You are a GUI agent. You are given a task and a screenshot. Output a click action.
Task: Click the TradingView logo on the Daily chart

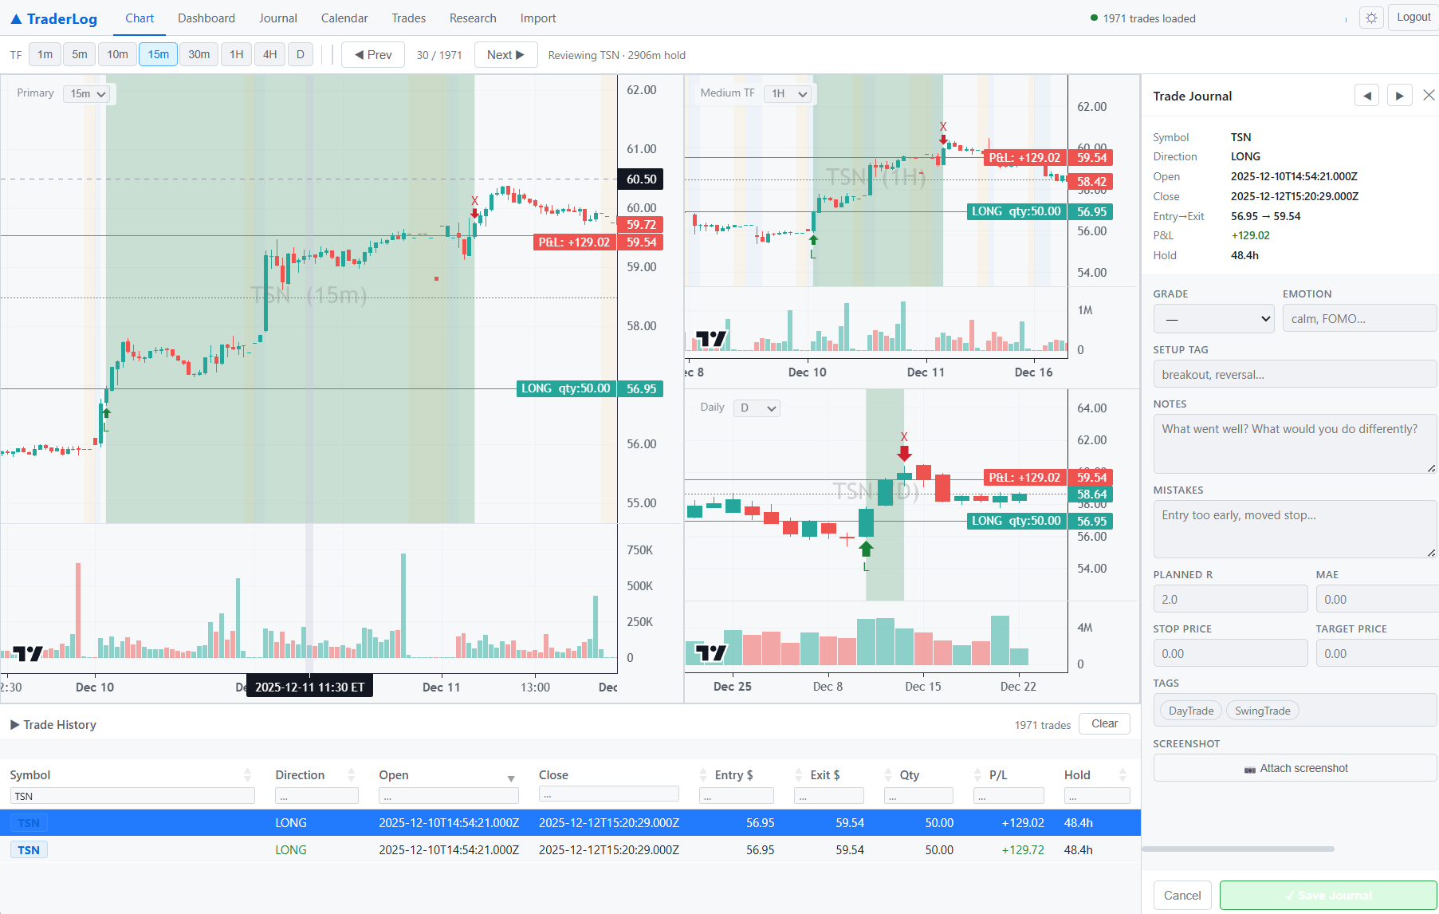(710, 652)
